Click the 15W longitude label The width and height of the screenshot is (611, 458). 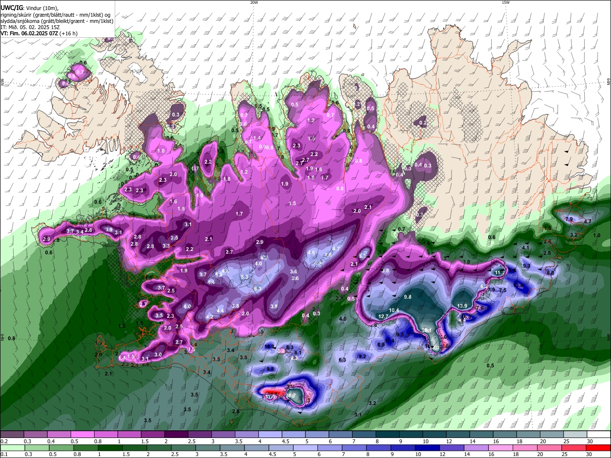coord(506,2)
